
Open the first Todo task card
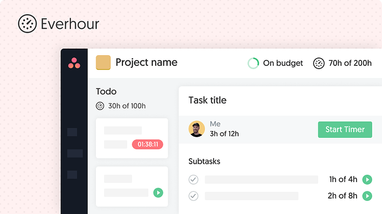(132, 138)
